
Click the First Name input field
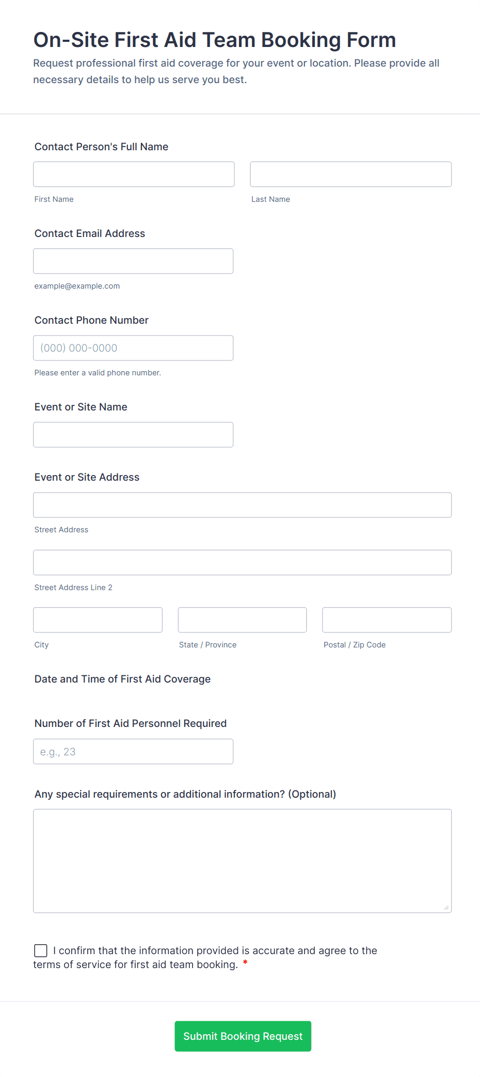[x=134, y=174]
